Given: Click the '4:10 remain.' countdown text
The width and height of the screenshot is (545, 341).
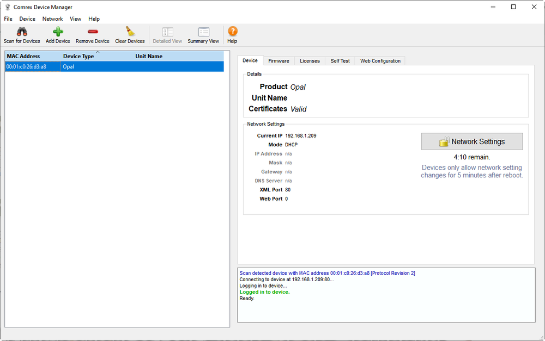Looking at the screenshot, I should [x=471, y=157].
